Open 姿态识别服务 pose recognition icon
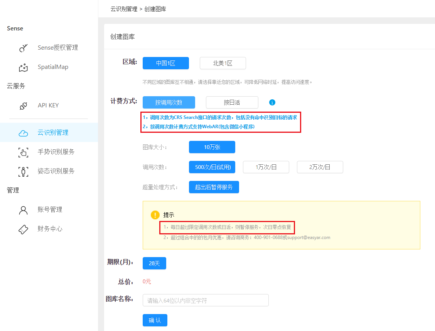 coord(23,171)
